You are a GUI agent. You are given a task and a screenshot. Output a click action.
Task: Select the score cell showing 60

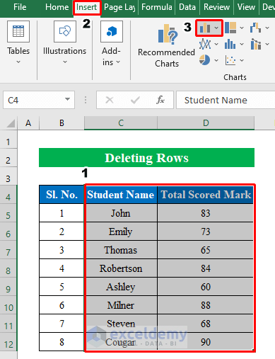tap(206, 287)
